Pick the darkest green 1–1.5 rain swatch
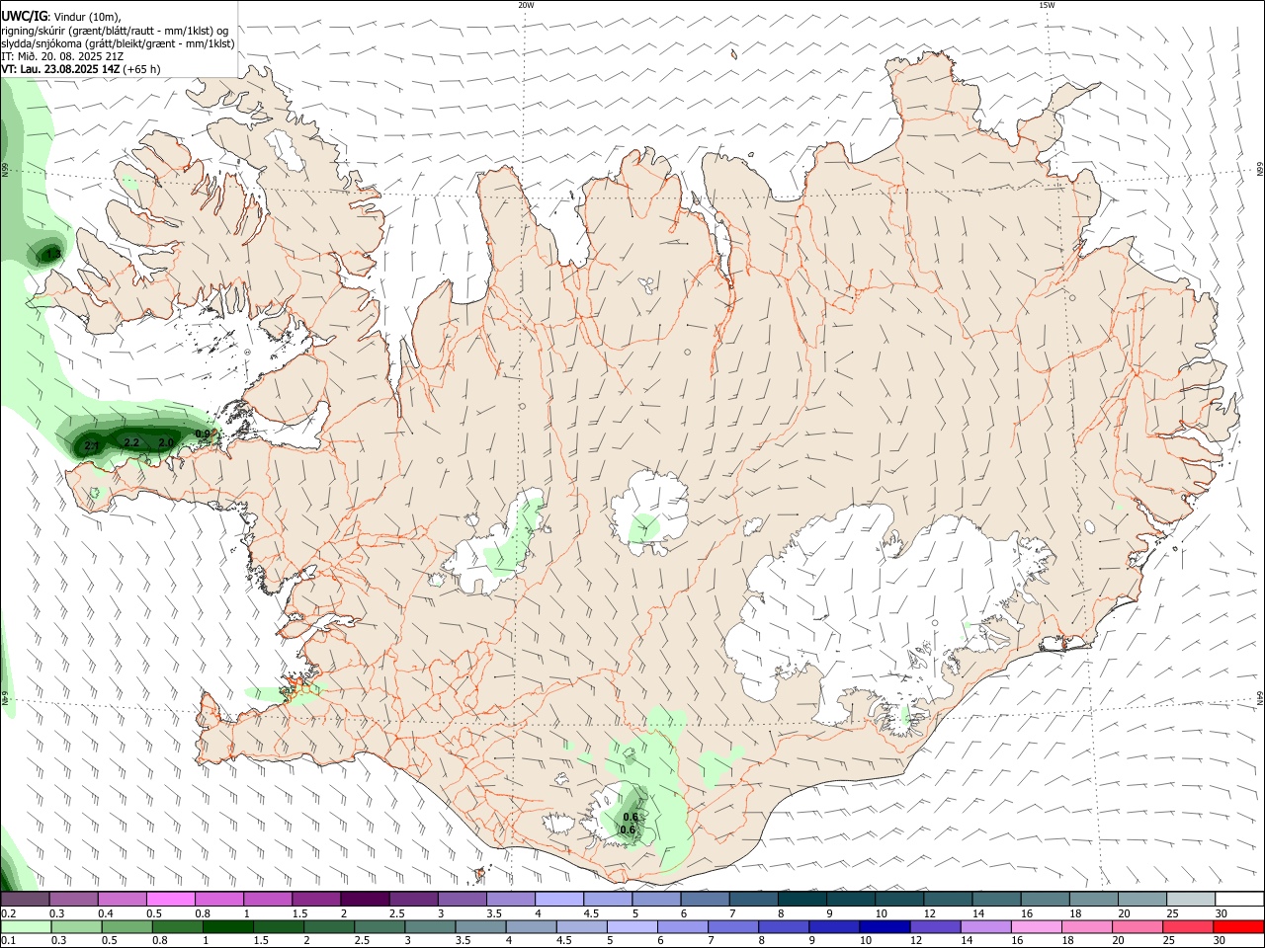Viewport: 1265px width, 948px height. click(226, 927)
